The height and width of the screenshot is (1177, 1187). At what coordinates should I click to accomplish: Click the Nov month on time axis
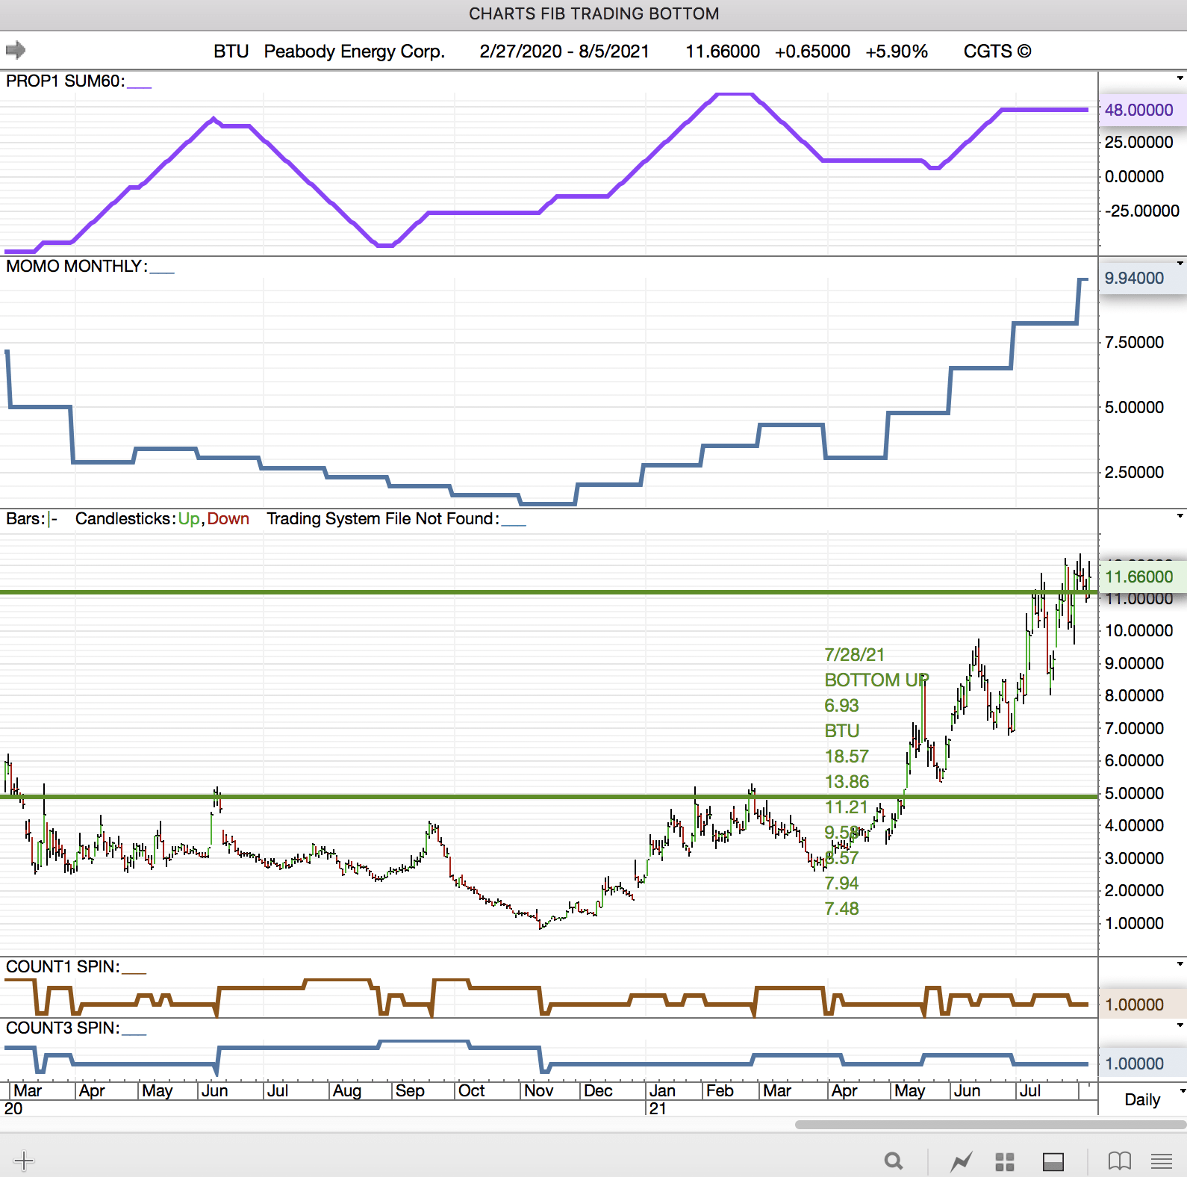coord(538,1090)
